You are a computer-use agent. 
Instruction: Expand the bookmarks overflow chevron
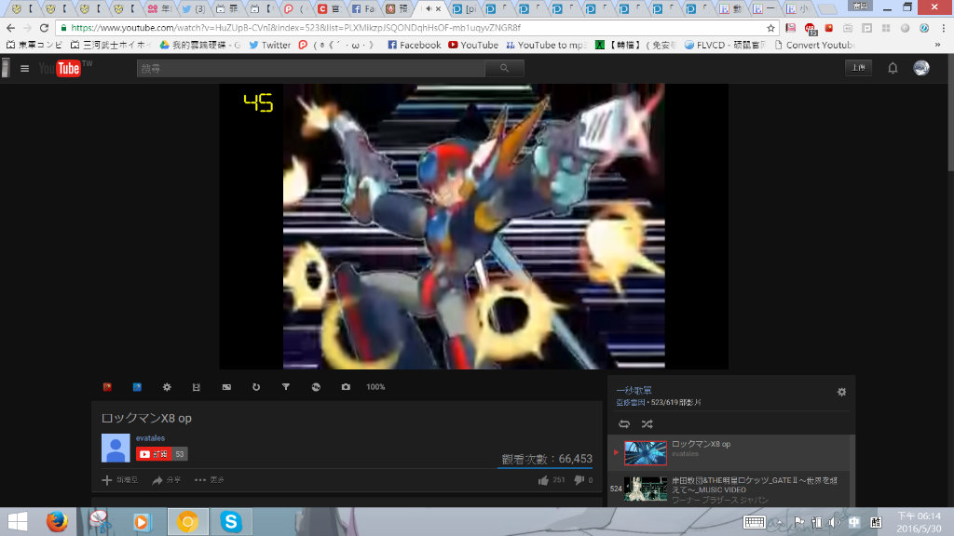(937, 45)
